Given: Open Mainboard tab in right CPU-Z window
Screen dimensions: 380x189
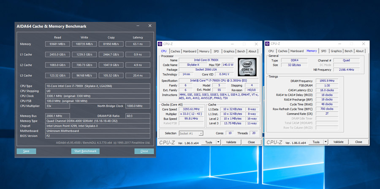Looking at the screenshot, I should click(297, 51).
